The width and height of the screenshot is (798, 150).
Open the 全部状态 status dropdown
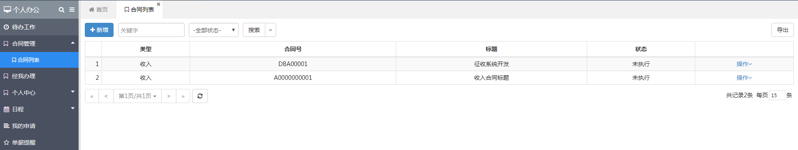(x=214, y=30)
